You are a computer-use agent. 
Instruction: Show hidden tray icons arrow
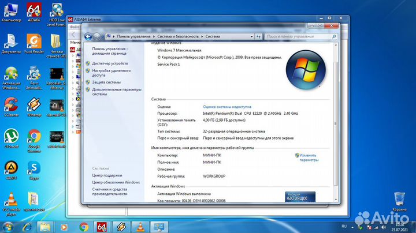352,227
